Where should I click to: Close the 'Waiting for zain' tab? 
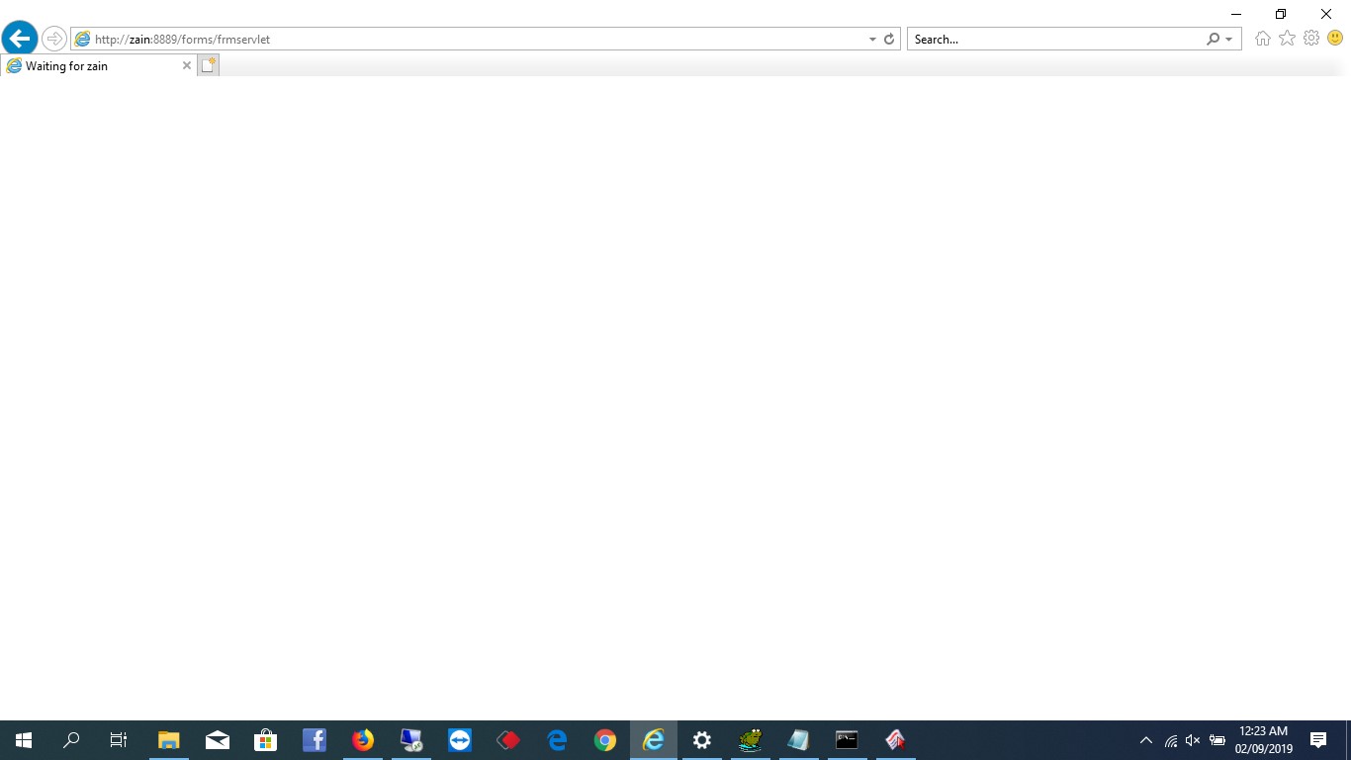point(187,65)
